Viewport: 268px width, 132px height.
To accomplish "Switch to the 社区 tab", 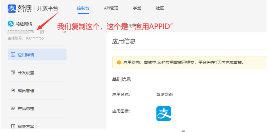I will point(160,8).
